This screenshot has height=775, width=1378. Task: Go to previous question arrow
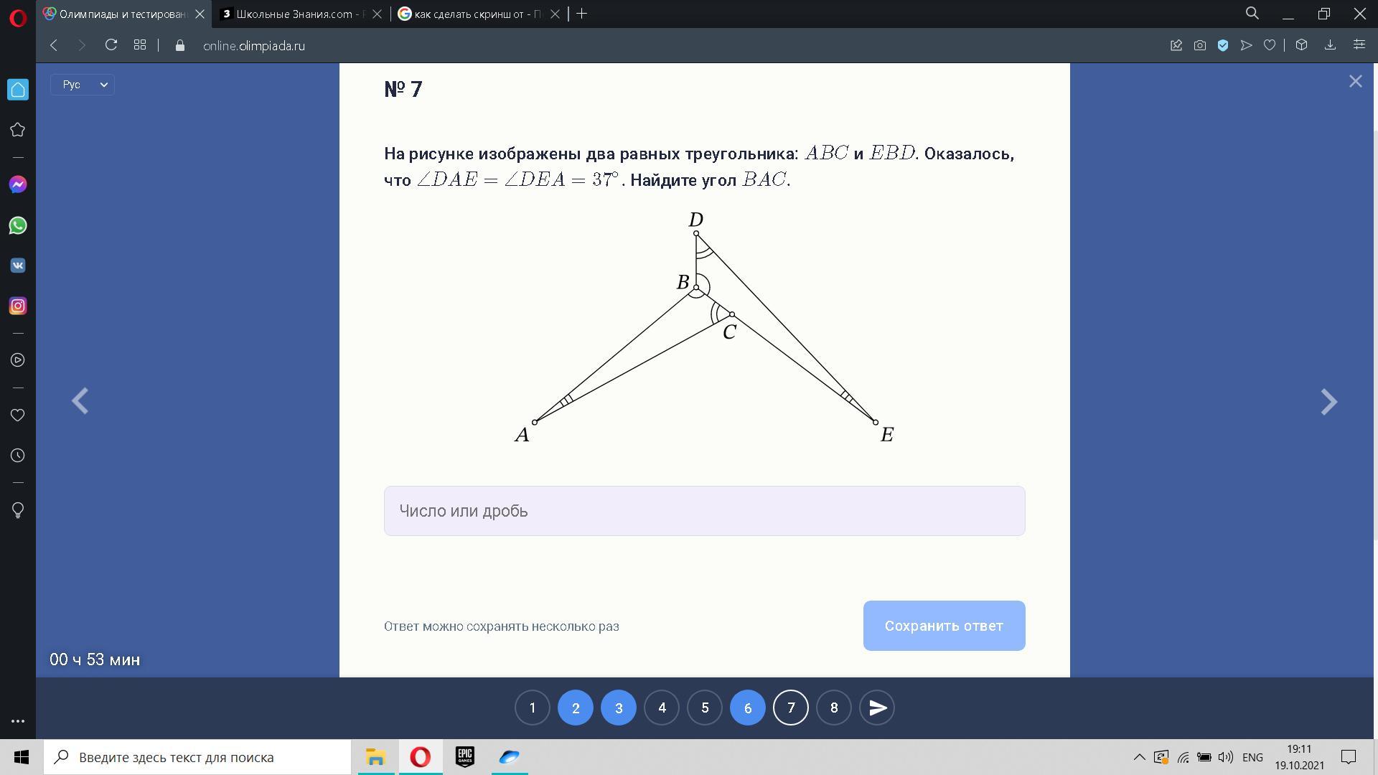[x=80, y=402]
